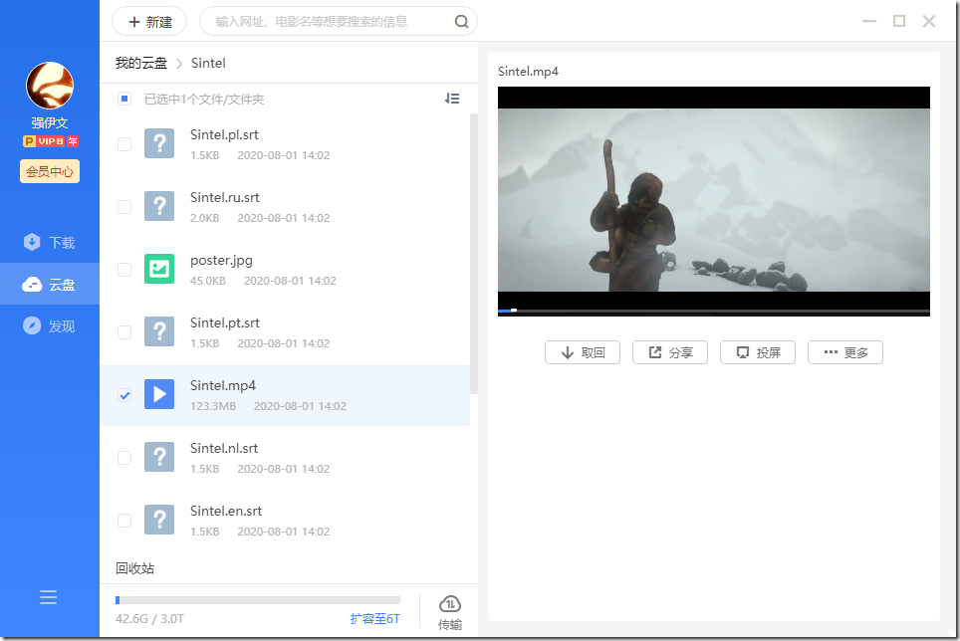The height and width of the screenshot is (641, 960).
Task: Click the 123.3MB size of Sintel.mp4
Action: coord(213,406)
